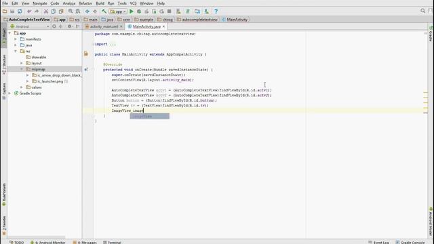The image size is (434, 244).
Task: Open the app run configuration dropdown
Action: [x=118, y=12]
